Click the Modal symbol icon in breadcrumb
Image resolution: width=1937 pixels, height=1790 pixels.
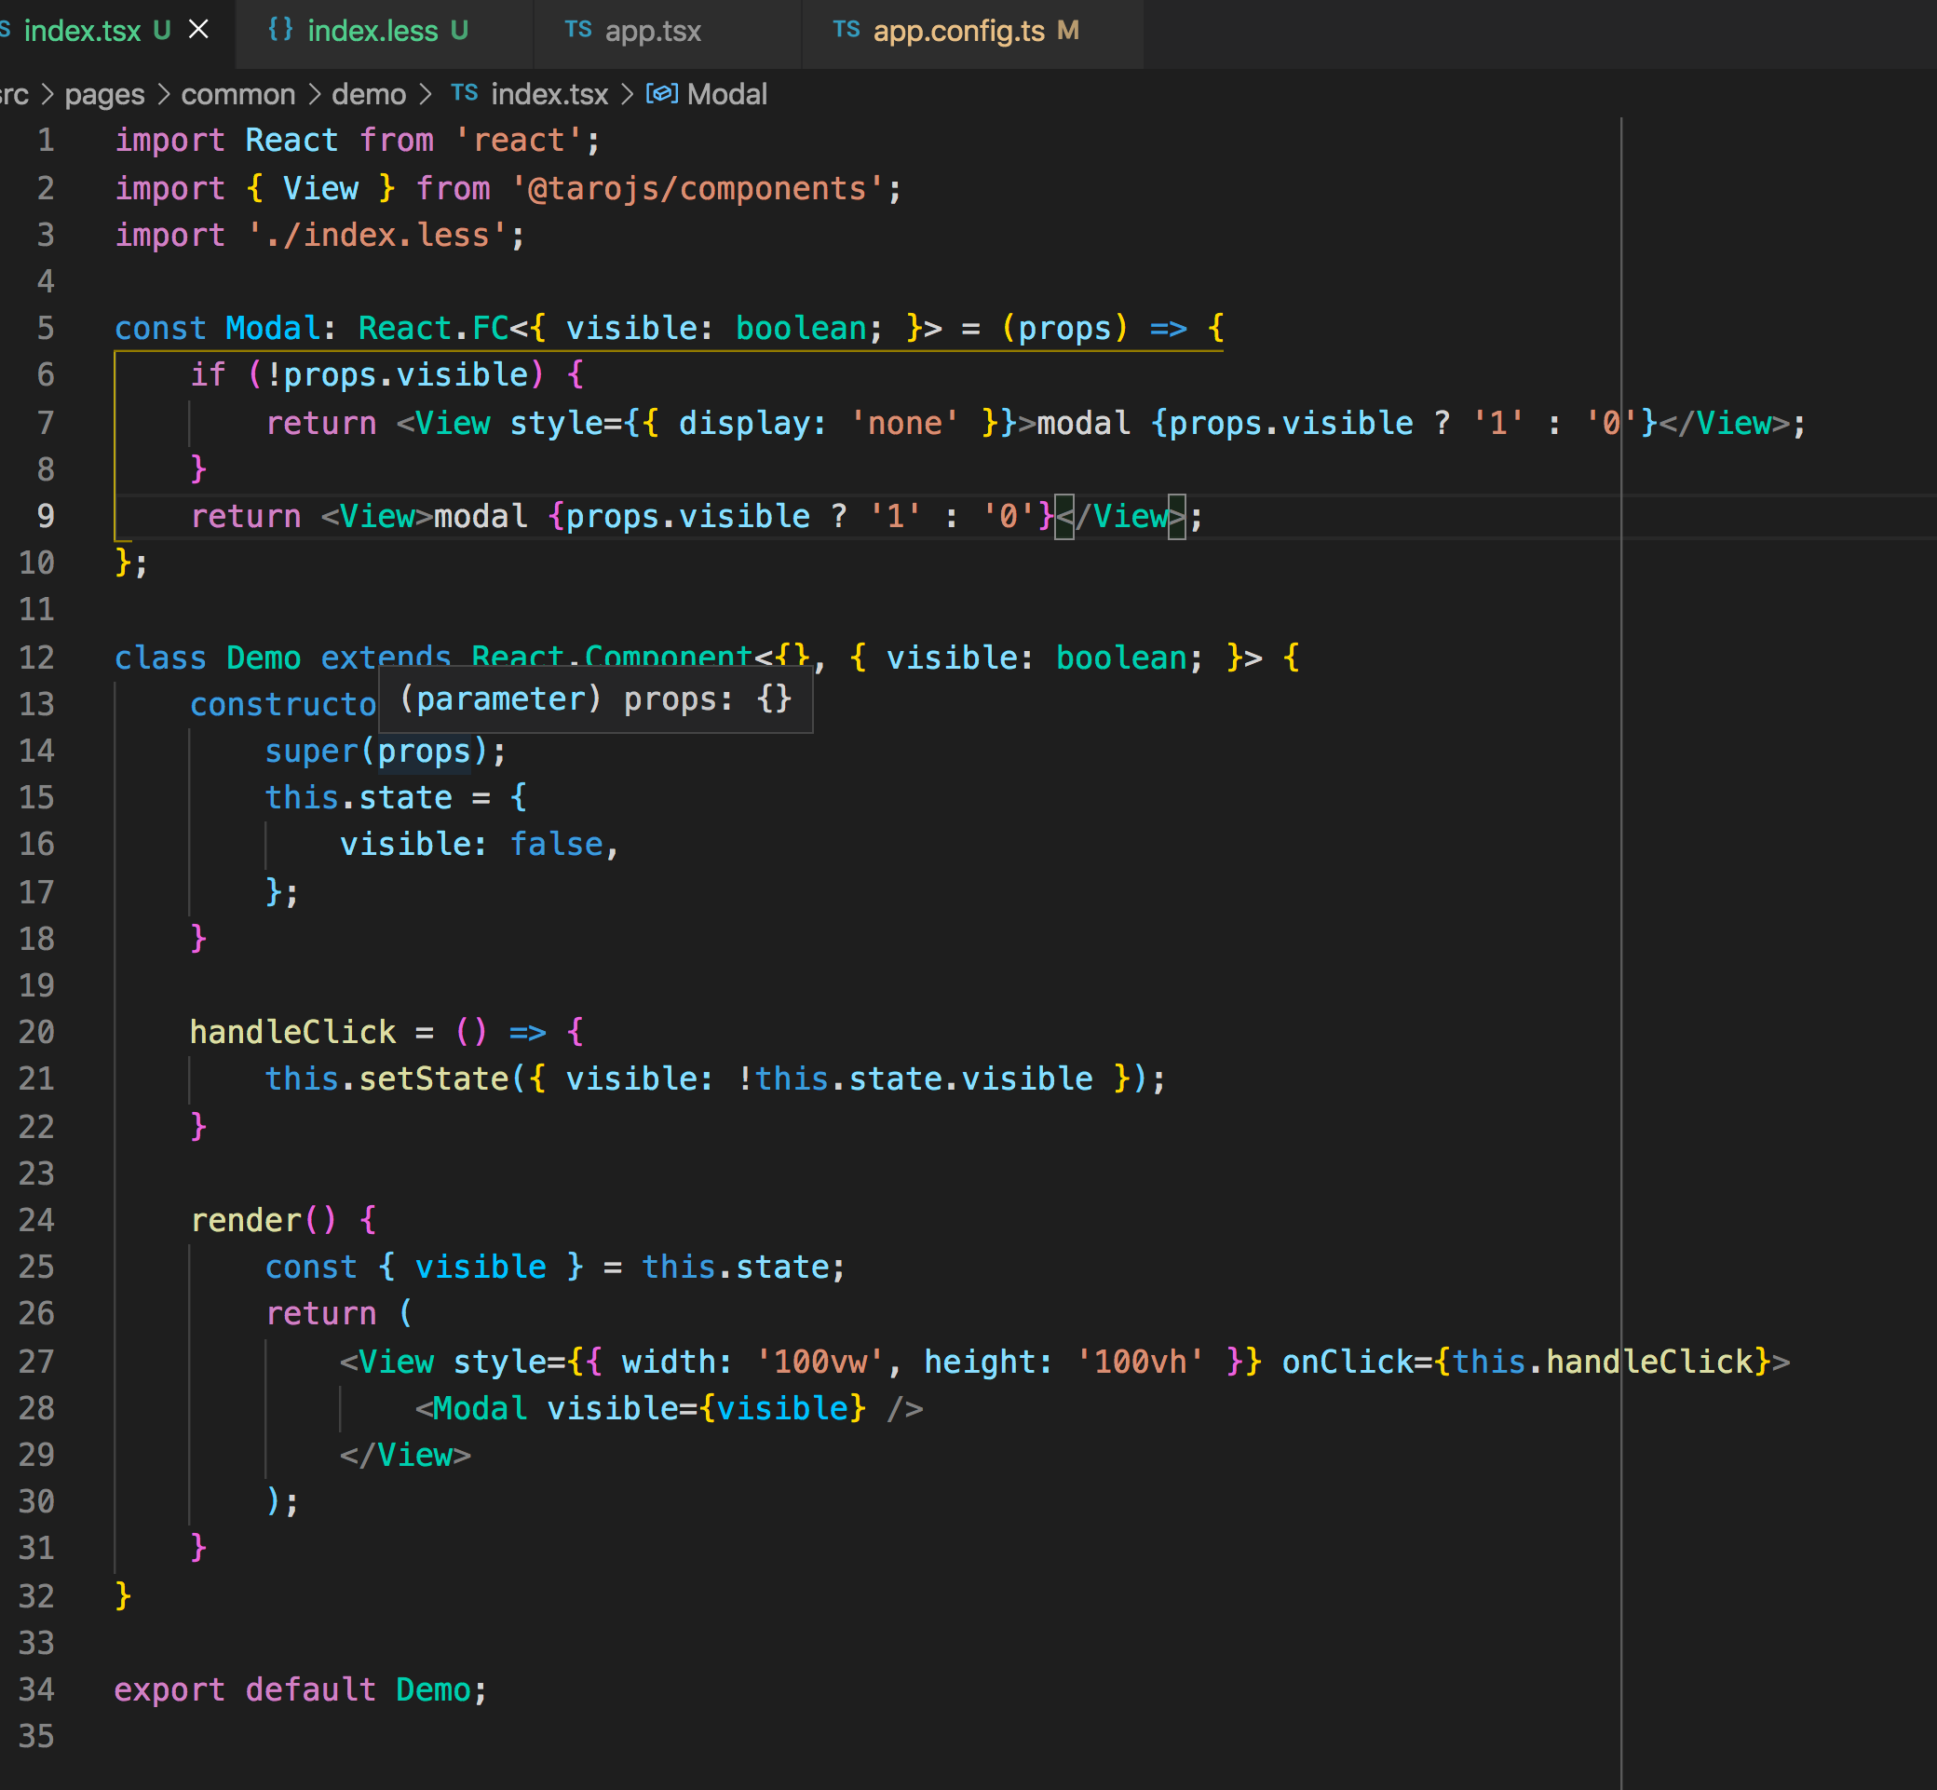661,94
